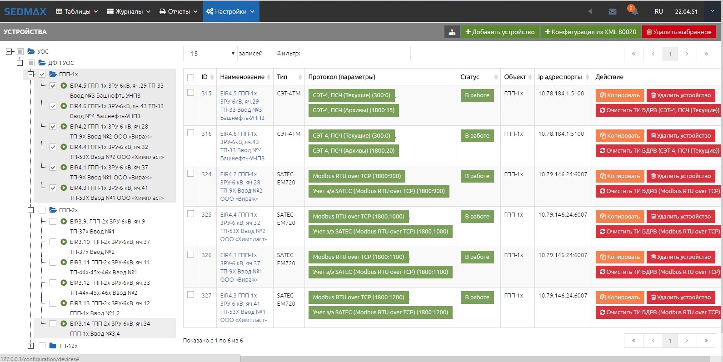Click the Фильтр input field
The width and height of the screenshot is (723, 362).
click(x=356, y=54)
